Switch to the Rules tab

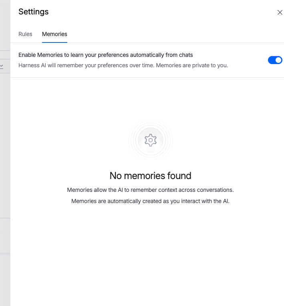25,34
